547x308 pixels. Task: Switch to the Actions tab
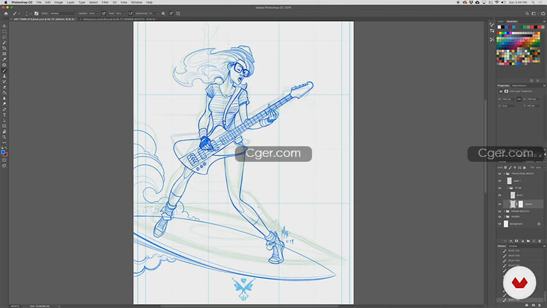pyautogui.click(x=513, y=246)
